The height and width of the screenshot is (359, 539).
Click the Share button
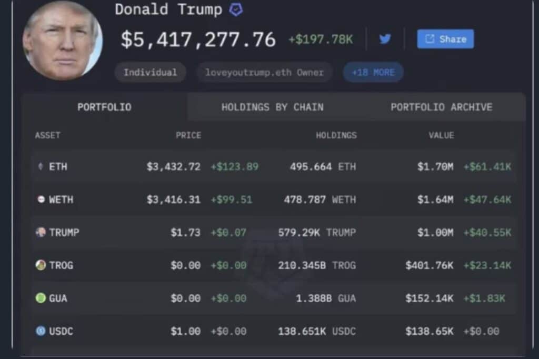tap(445, 39)
